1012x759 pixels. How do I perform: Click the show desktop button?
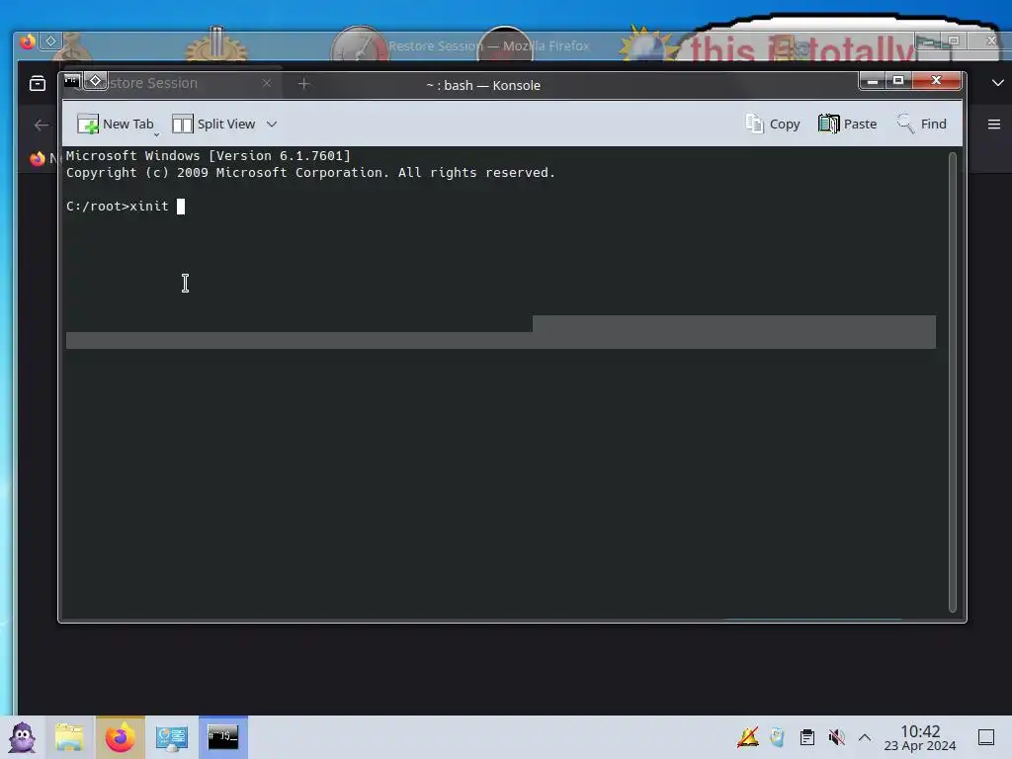click(986, 737)
